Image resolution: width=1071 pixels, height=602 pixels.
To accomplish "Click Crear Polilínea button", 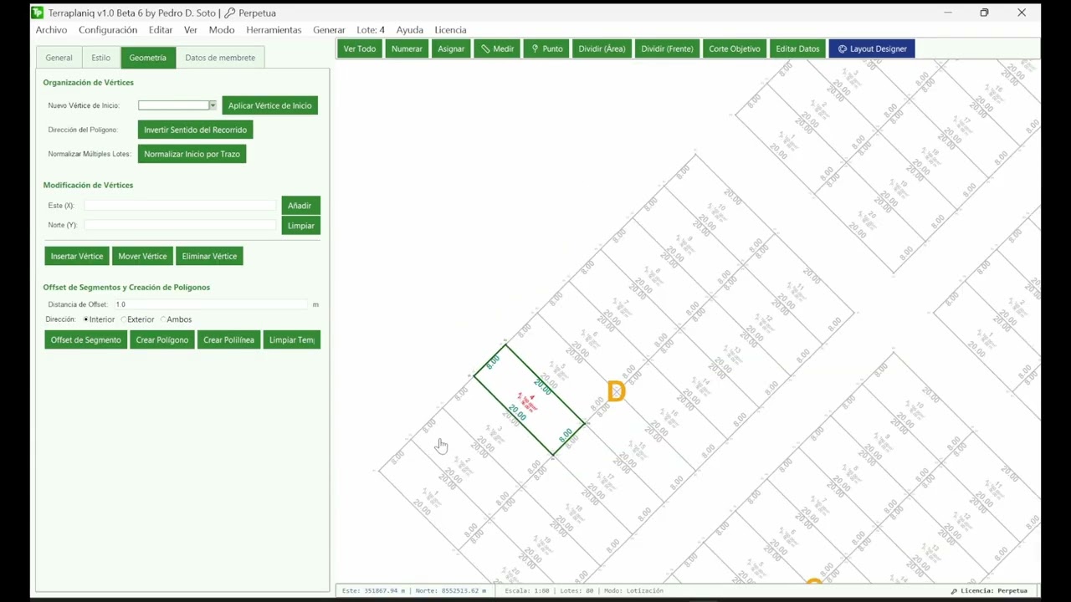I will [228, 339].
